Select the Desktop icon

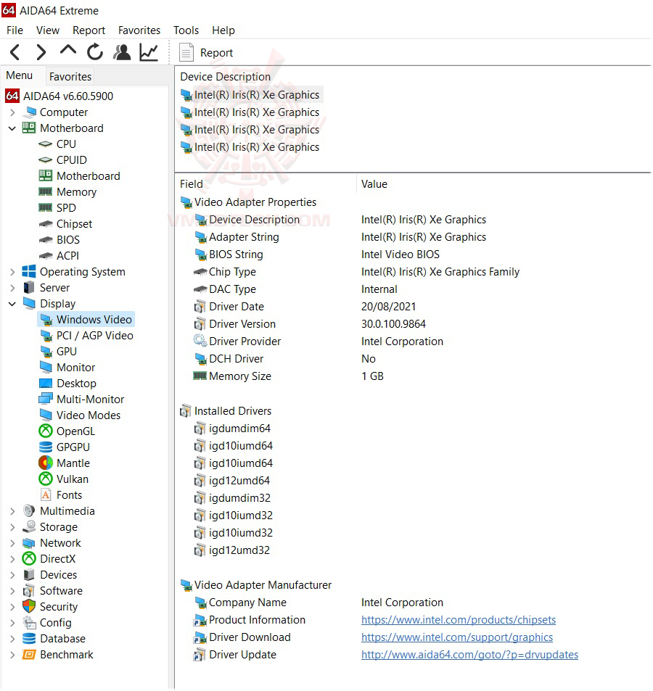[46, 384]
